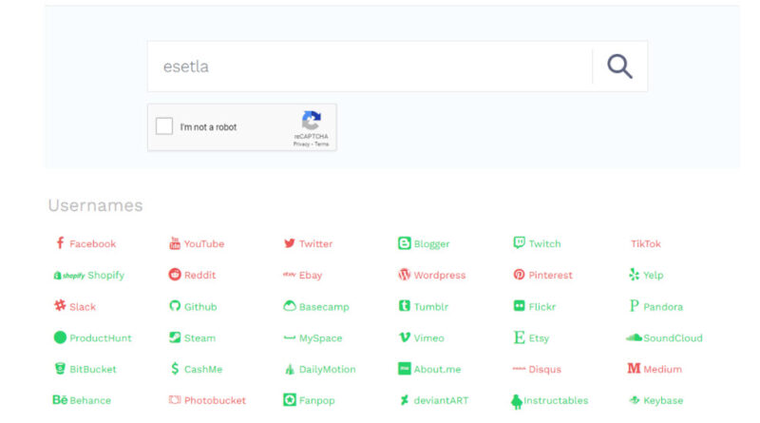Click the Twitch icon
The height and width of the screenshot is (423, 760).
pos(519,242)
